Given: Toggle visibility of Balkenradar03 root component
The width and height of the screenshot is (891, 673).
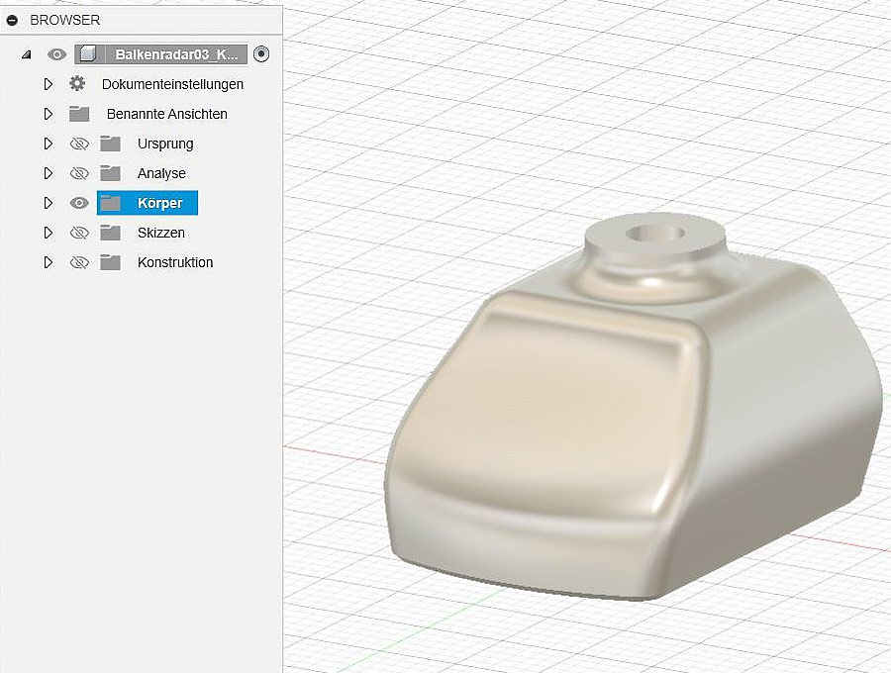Looking at the screenshot, I should (56, 54).
